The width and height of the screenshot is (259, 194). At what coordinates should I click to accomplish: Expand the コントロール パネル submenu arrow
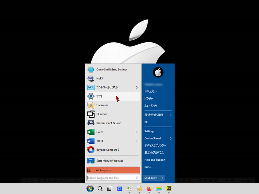tap(137, 87)
